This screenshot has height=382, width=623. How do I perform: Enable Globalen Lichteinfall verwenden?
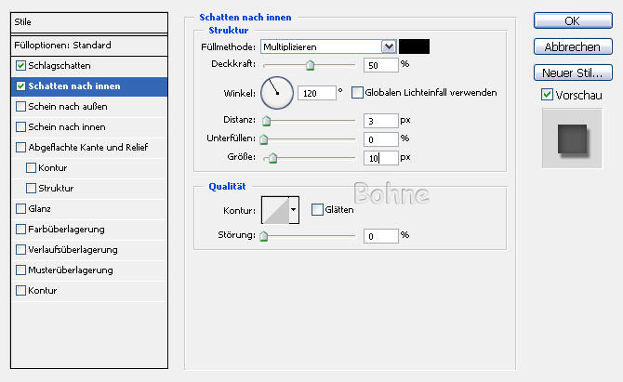[357, 92]
